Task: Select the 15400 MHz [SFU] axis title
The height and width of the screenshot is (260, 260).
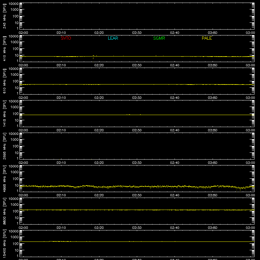Action: pos(4,243)
